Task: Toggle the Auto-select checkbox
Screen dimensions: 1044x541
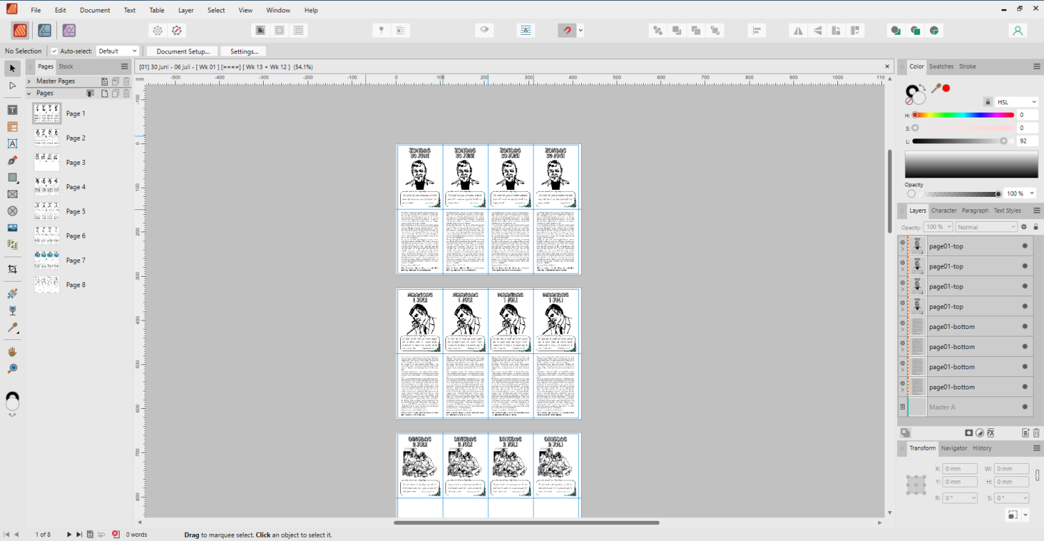Action: tap(54, 51)
